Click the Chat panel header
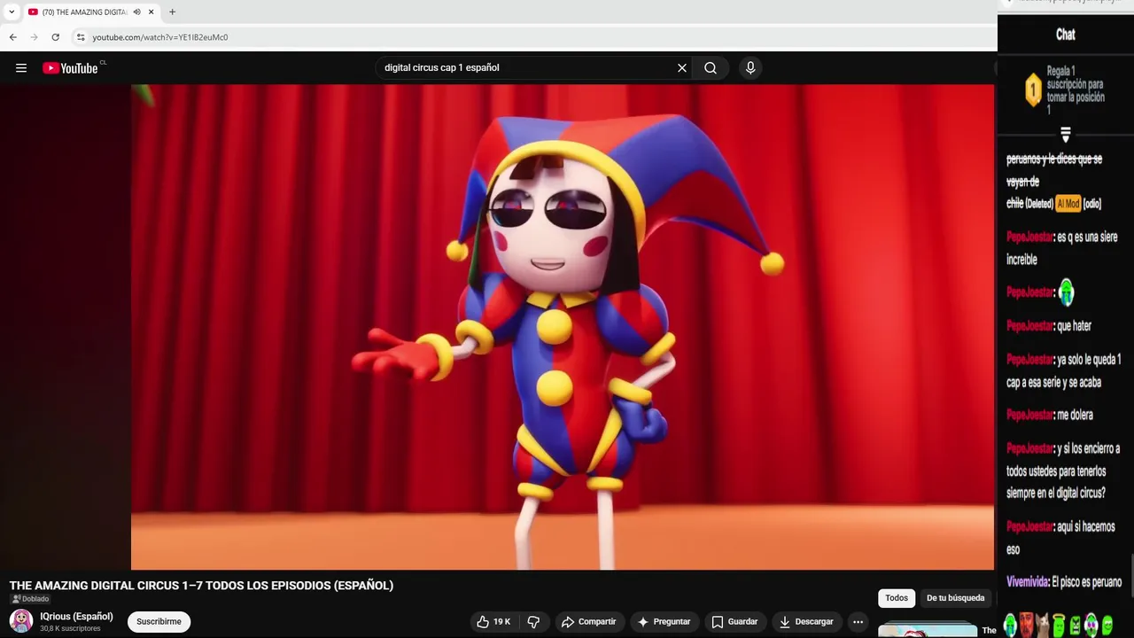Image resolution: width=1134 pixels, height=638 pixels. click(x=1066, y=35)
